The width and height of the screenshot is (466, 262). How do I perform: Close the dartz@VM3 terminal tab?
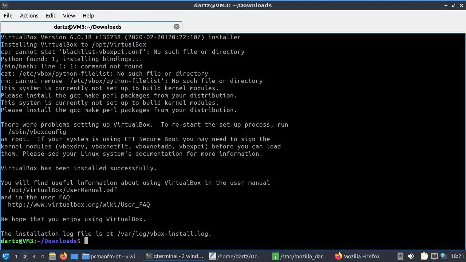pos(177,27)
